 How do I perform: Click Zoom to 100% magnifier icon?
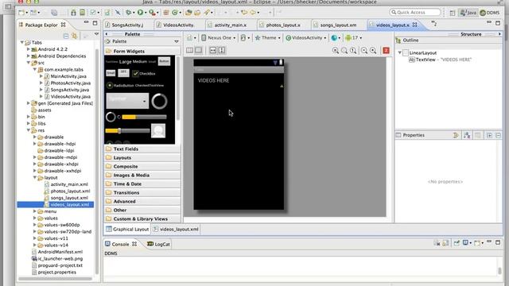tap(353, 51)
